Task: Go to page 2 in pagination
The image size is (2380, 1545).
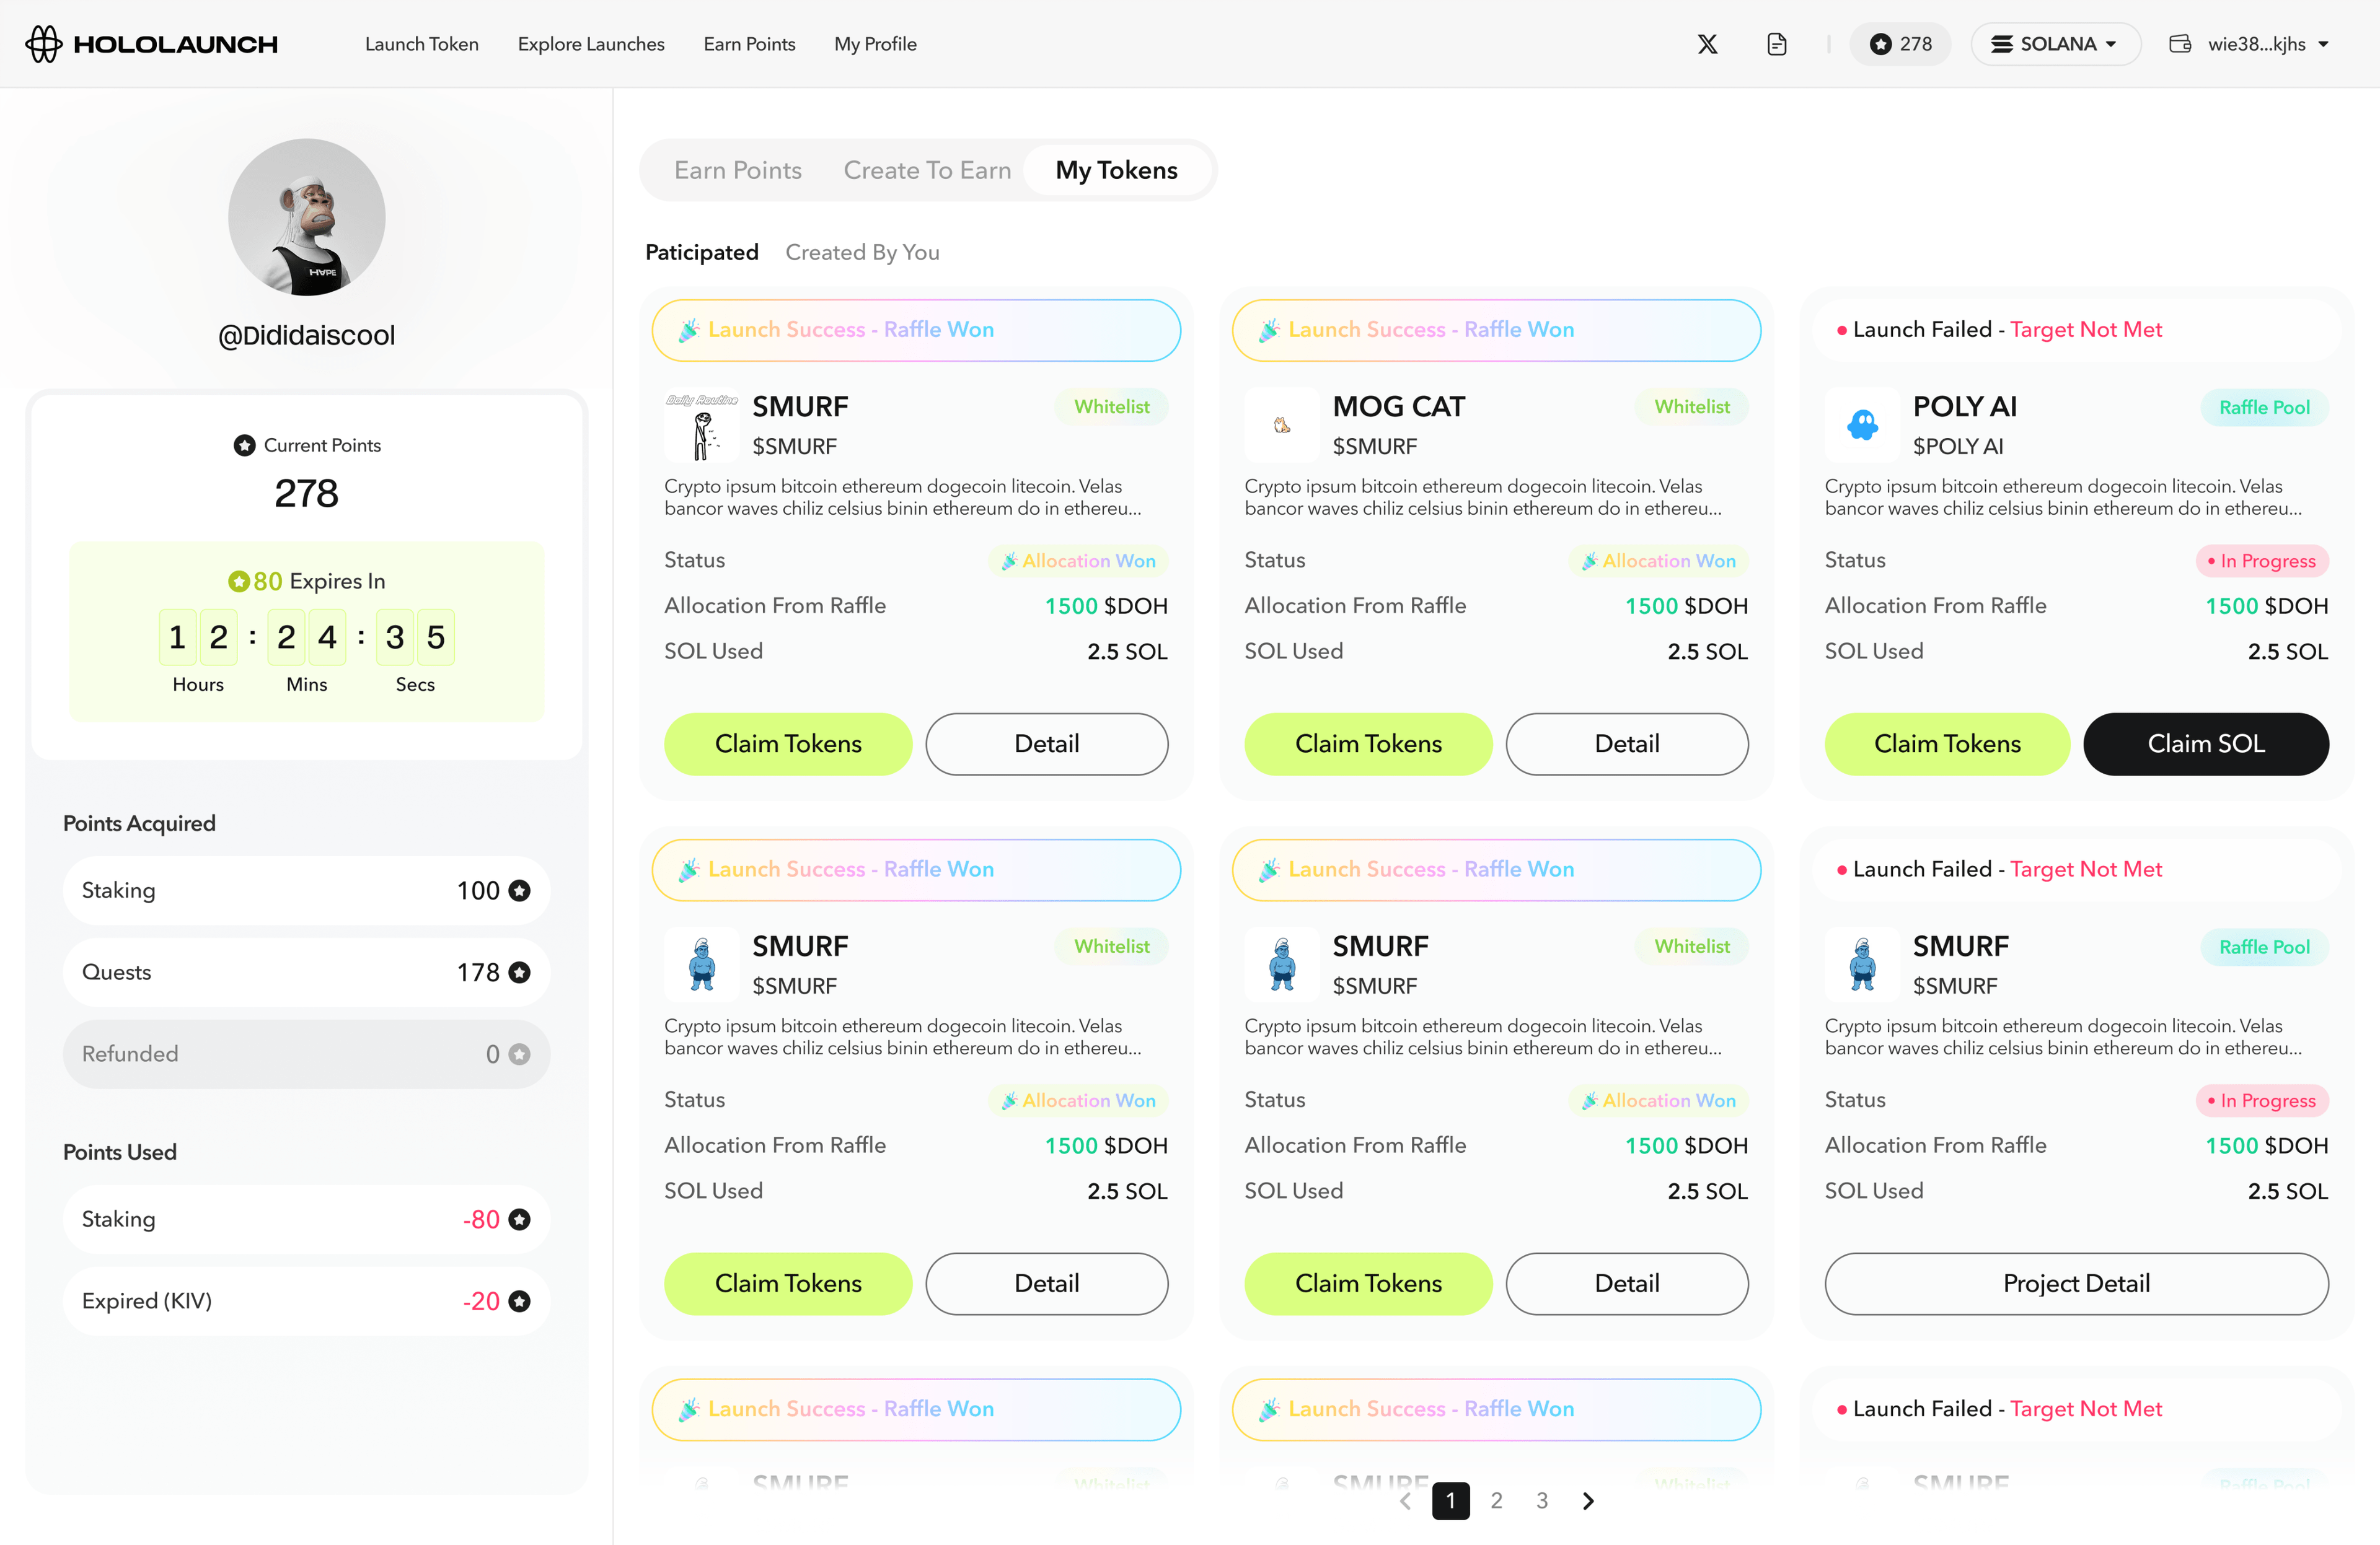Action: [1496, 1500]
